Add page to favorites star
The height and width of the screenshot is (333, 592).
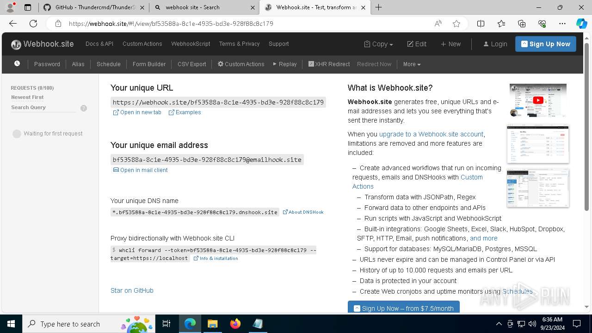click(x=456, y=24)
